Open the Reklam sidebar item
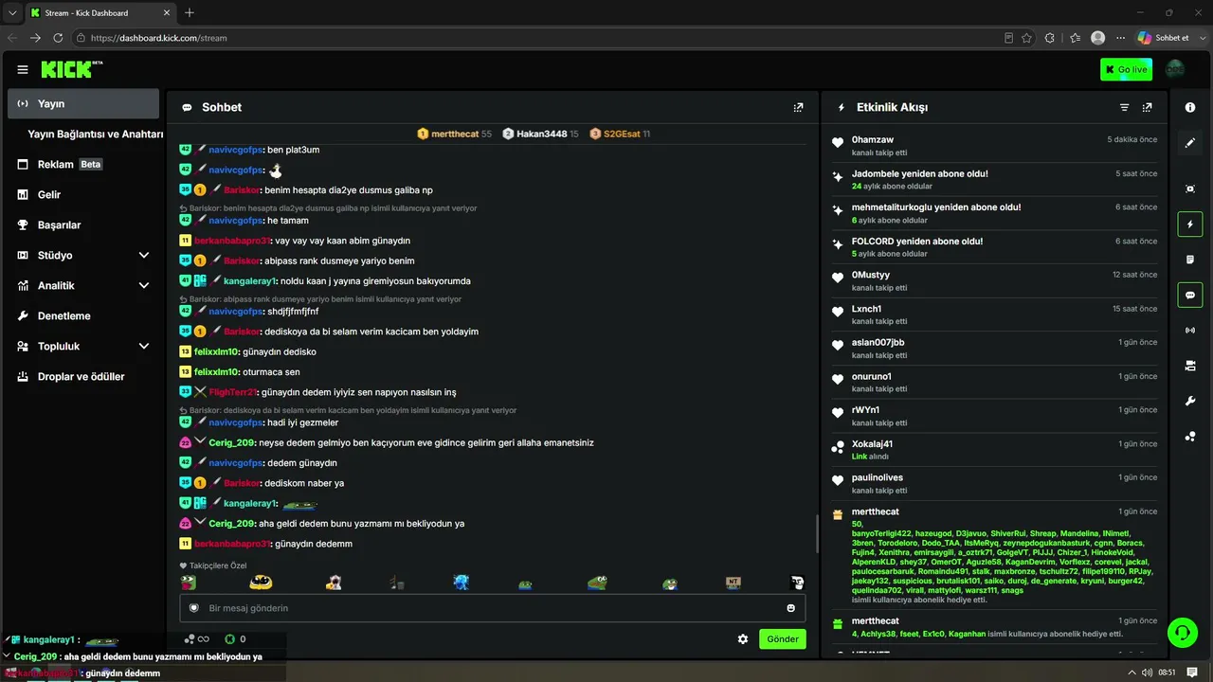Viewport: 1213px width, 682px height. 83,165
